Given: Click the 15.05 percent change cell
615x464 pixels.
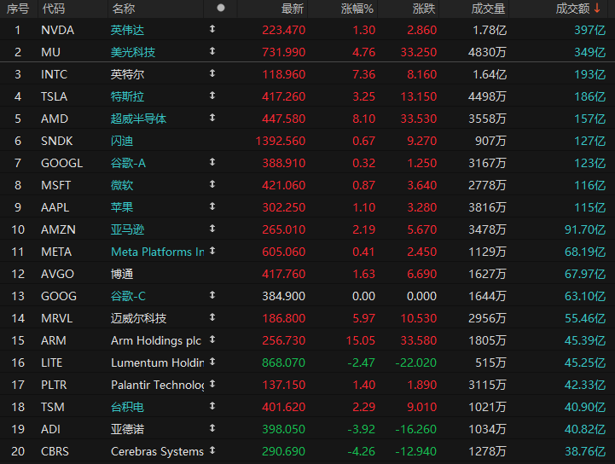Looking at the screenshot, I should point(361,340).
